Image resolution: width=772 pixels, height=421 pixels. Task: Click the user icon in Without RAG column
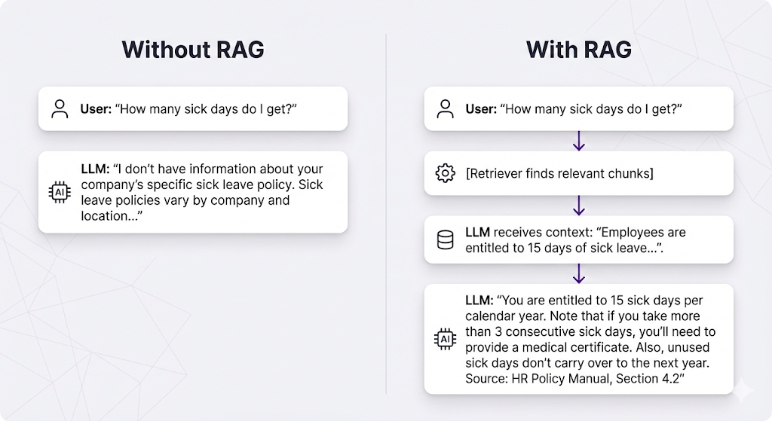[60, 109]
